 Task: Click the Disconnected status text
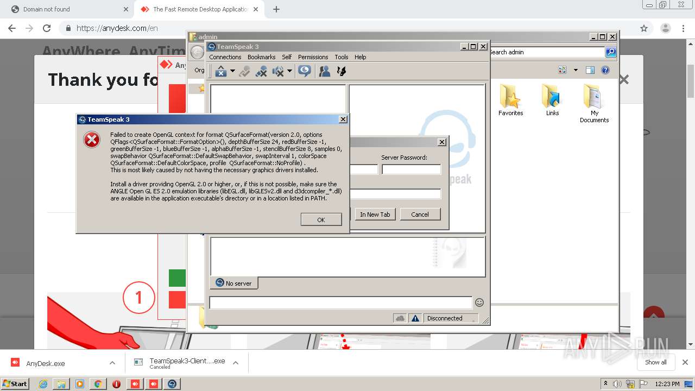445,318
